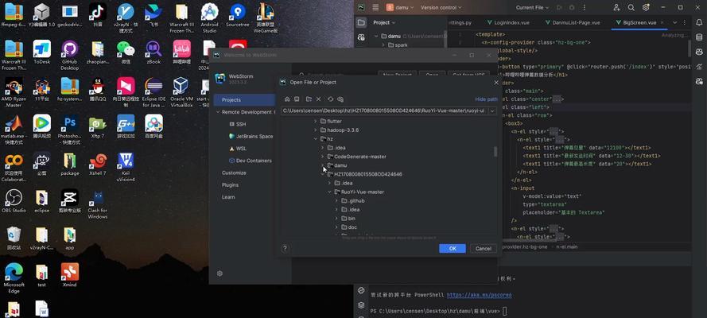Open Sourcetree desktop shortcut
The image size is (707, 318).
coord(238,16)
